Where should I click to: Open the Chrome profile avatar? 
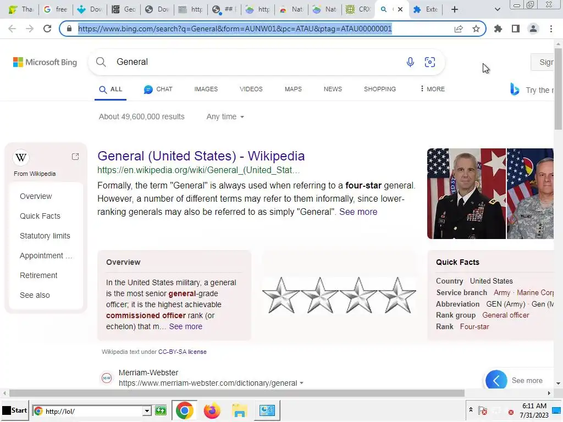point(533,29)
